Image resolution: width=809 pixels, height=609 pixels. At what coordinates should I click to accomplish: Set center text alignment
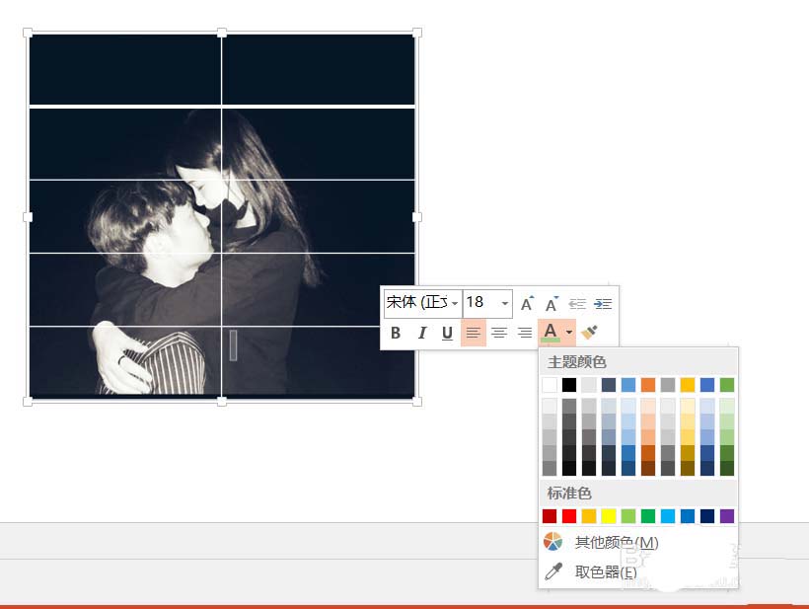[499, 333]
